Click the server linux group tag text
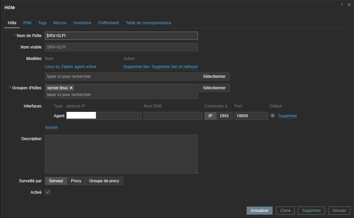354x218 pixels. tap(57, 88)
